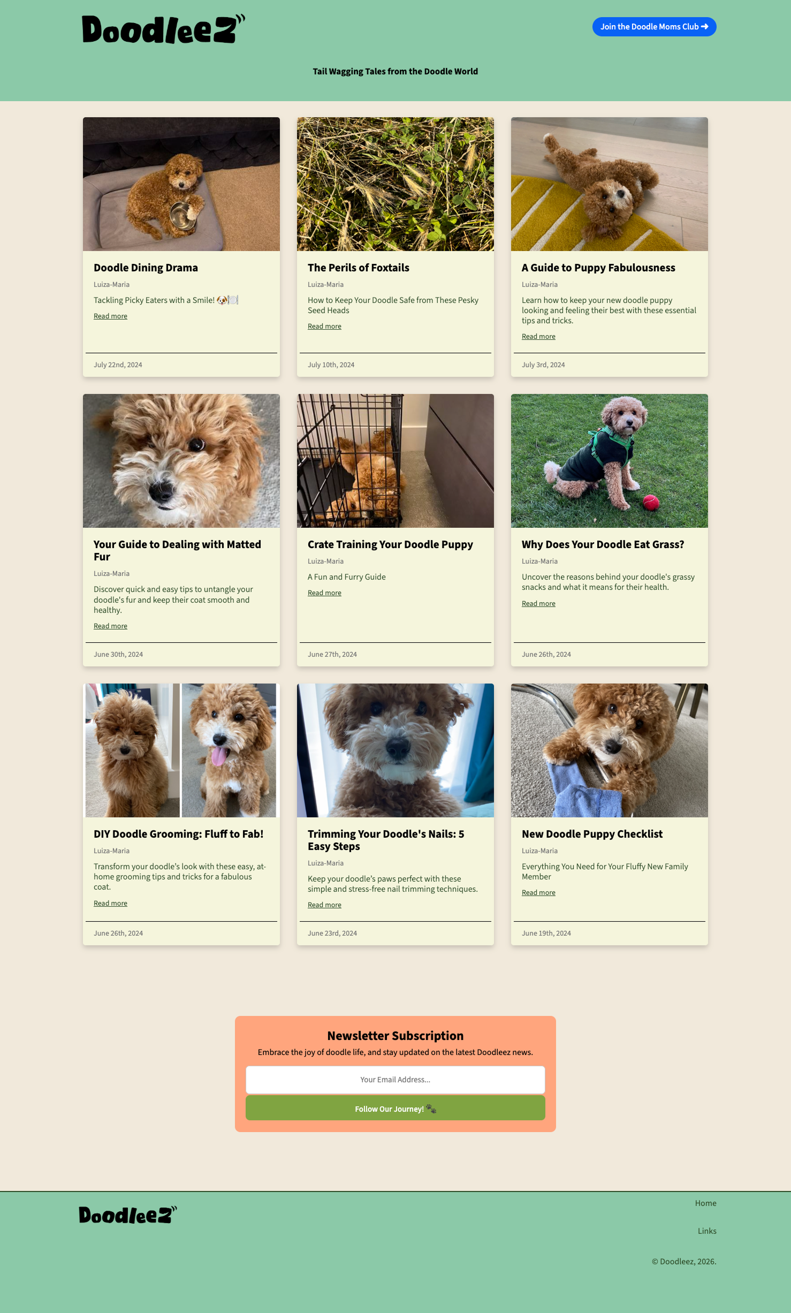Read more on Why Doodles Eat Grass
This screenshot has width=791, height=1313.
[x=538, y=604]
